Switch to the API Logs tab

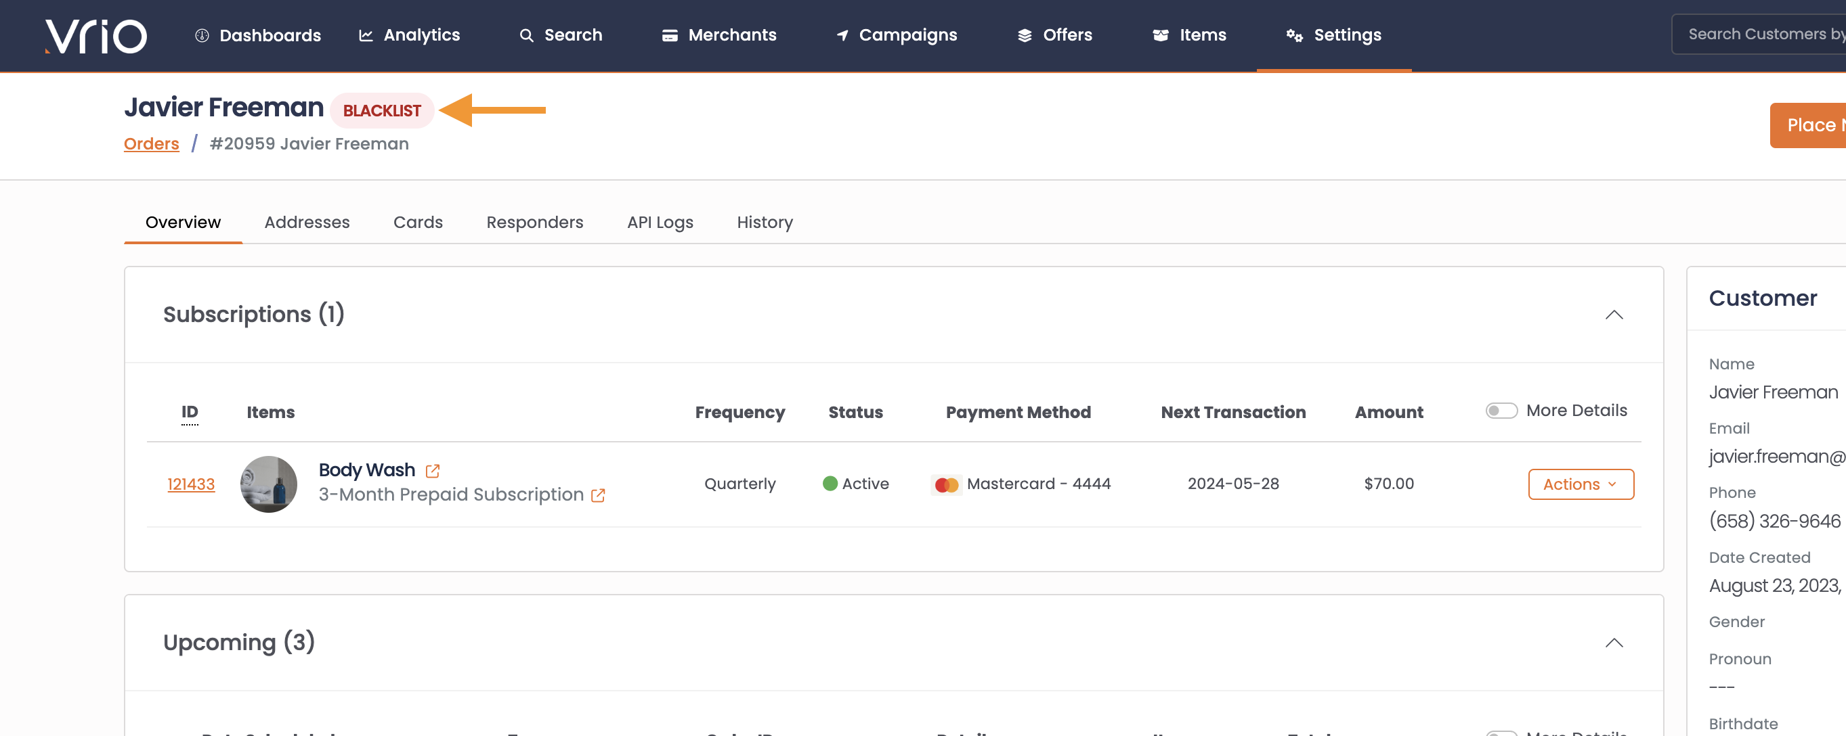tap(660, 223)
